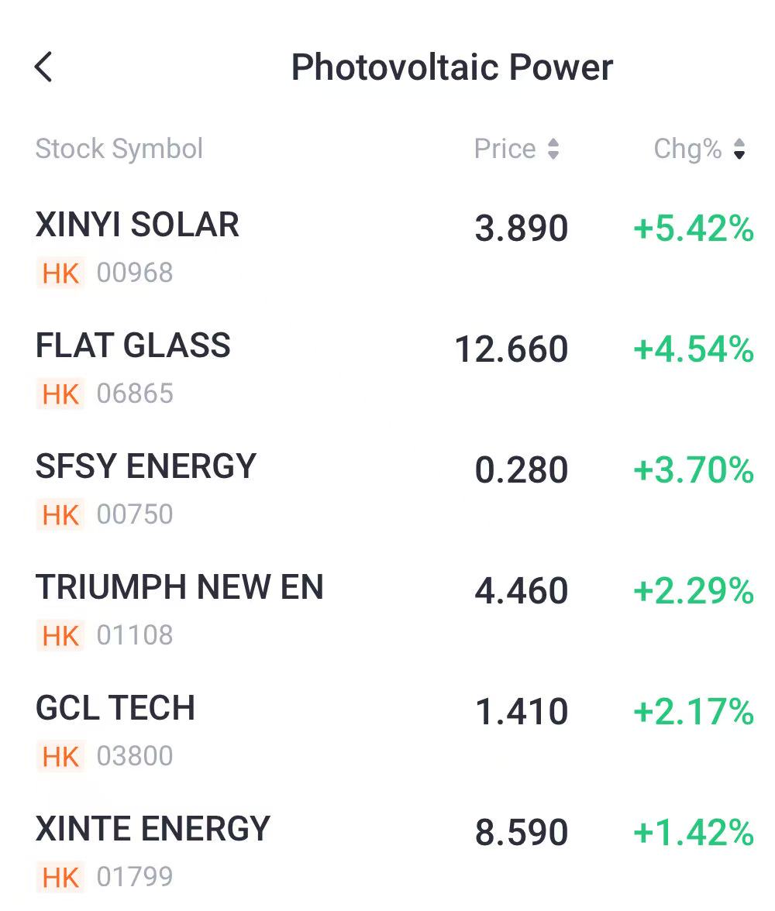775x911 pixels.
Task: Click the 12.660 price value
Action: [x=511, y=349]
